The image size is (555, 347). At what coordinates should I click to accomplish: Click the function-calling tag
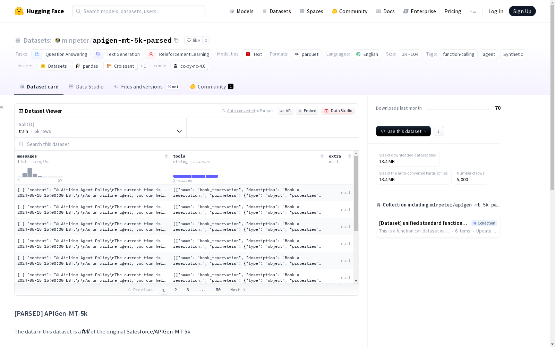pyautogui.click(x=459, y=54)
